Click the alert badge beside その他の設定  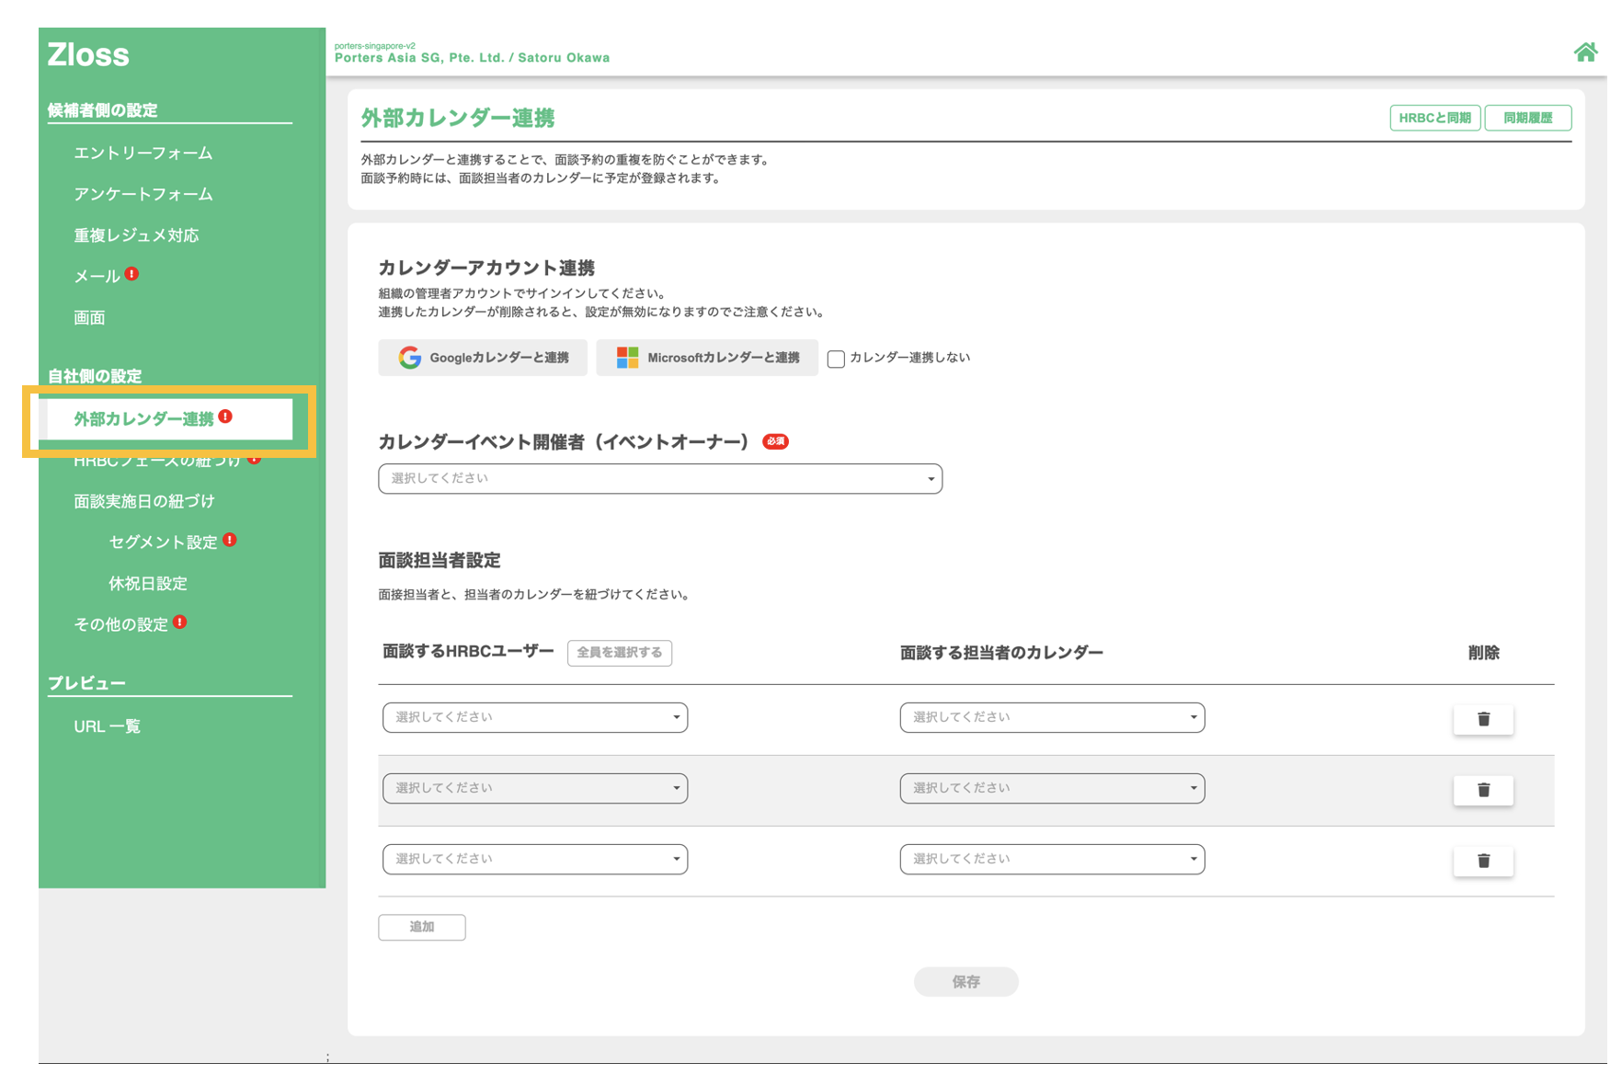pos(181,622)
